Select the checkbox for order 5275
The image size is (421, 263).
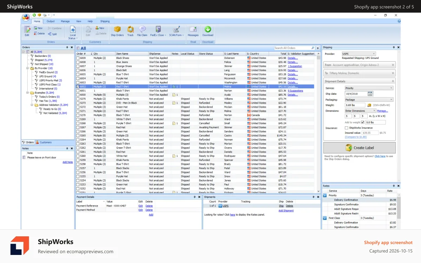(78, 99)
